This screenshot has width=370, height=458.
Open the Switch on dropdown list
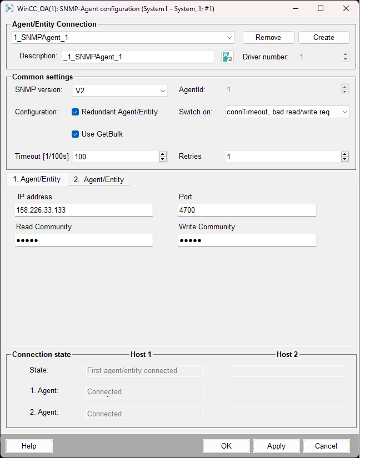coord(345,112)
